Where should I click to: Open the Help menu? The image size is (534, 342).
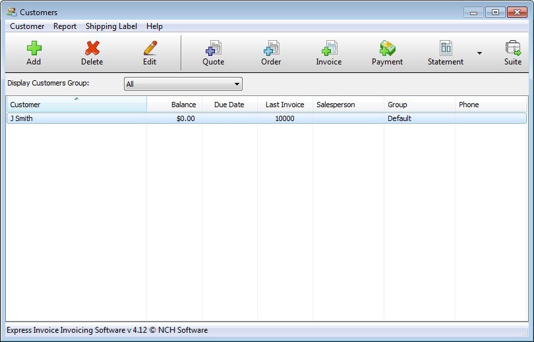pyautogui.click(x=154, y=26)
